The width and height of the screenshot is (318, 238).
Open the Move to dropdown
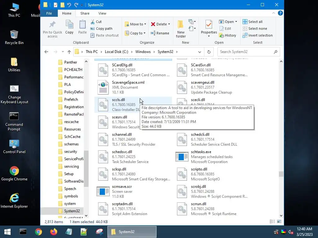135,24
